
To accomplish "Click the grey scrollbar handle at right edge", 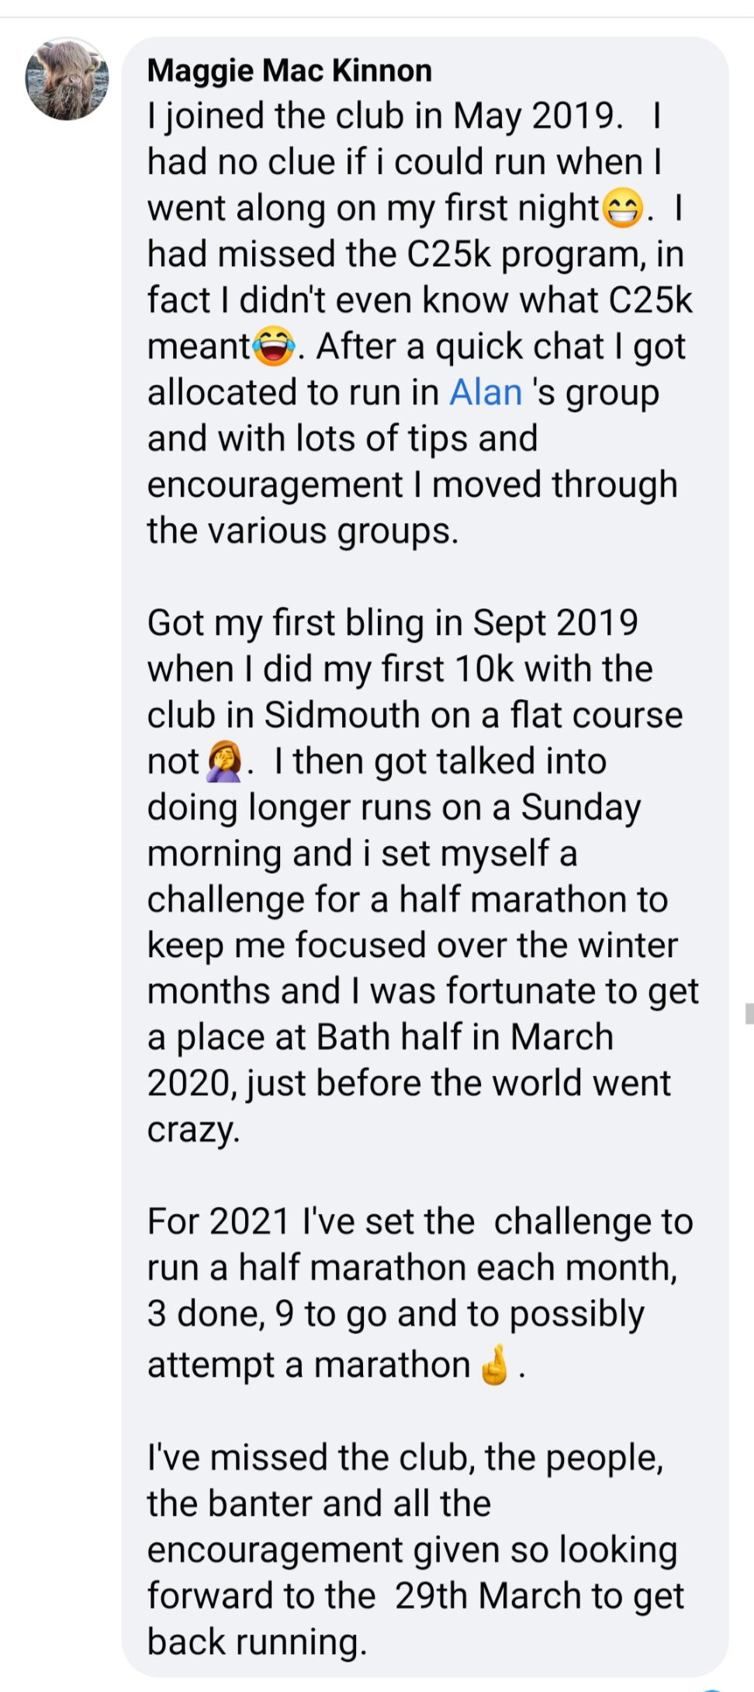I will pyautogui.click(x=749, y=1014).
